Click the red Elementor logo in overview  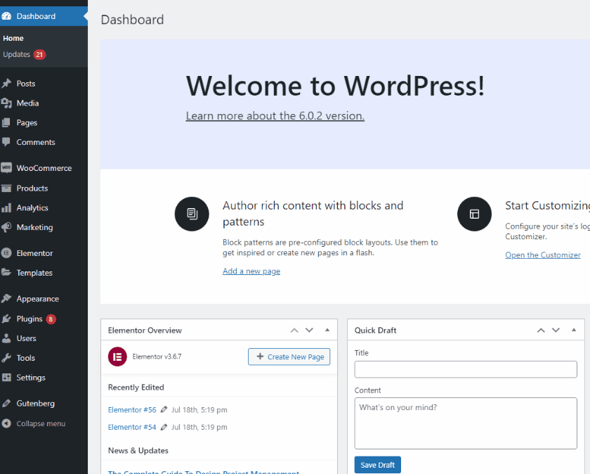point(117,357)
